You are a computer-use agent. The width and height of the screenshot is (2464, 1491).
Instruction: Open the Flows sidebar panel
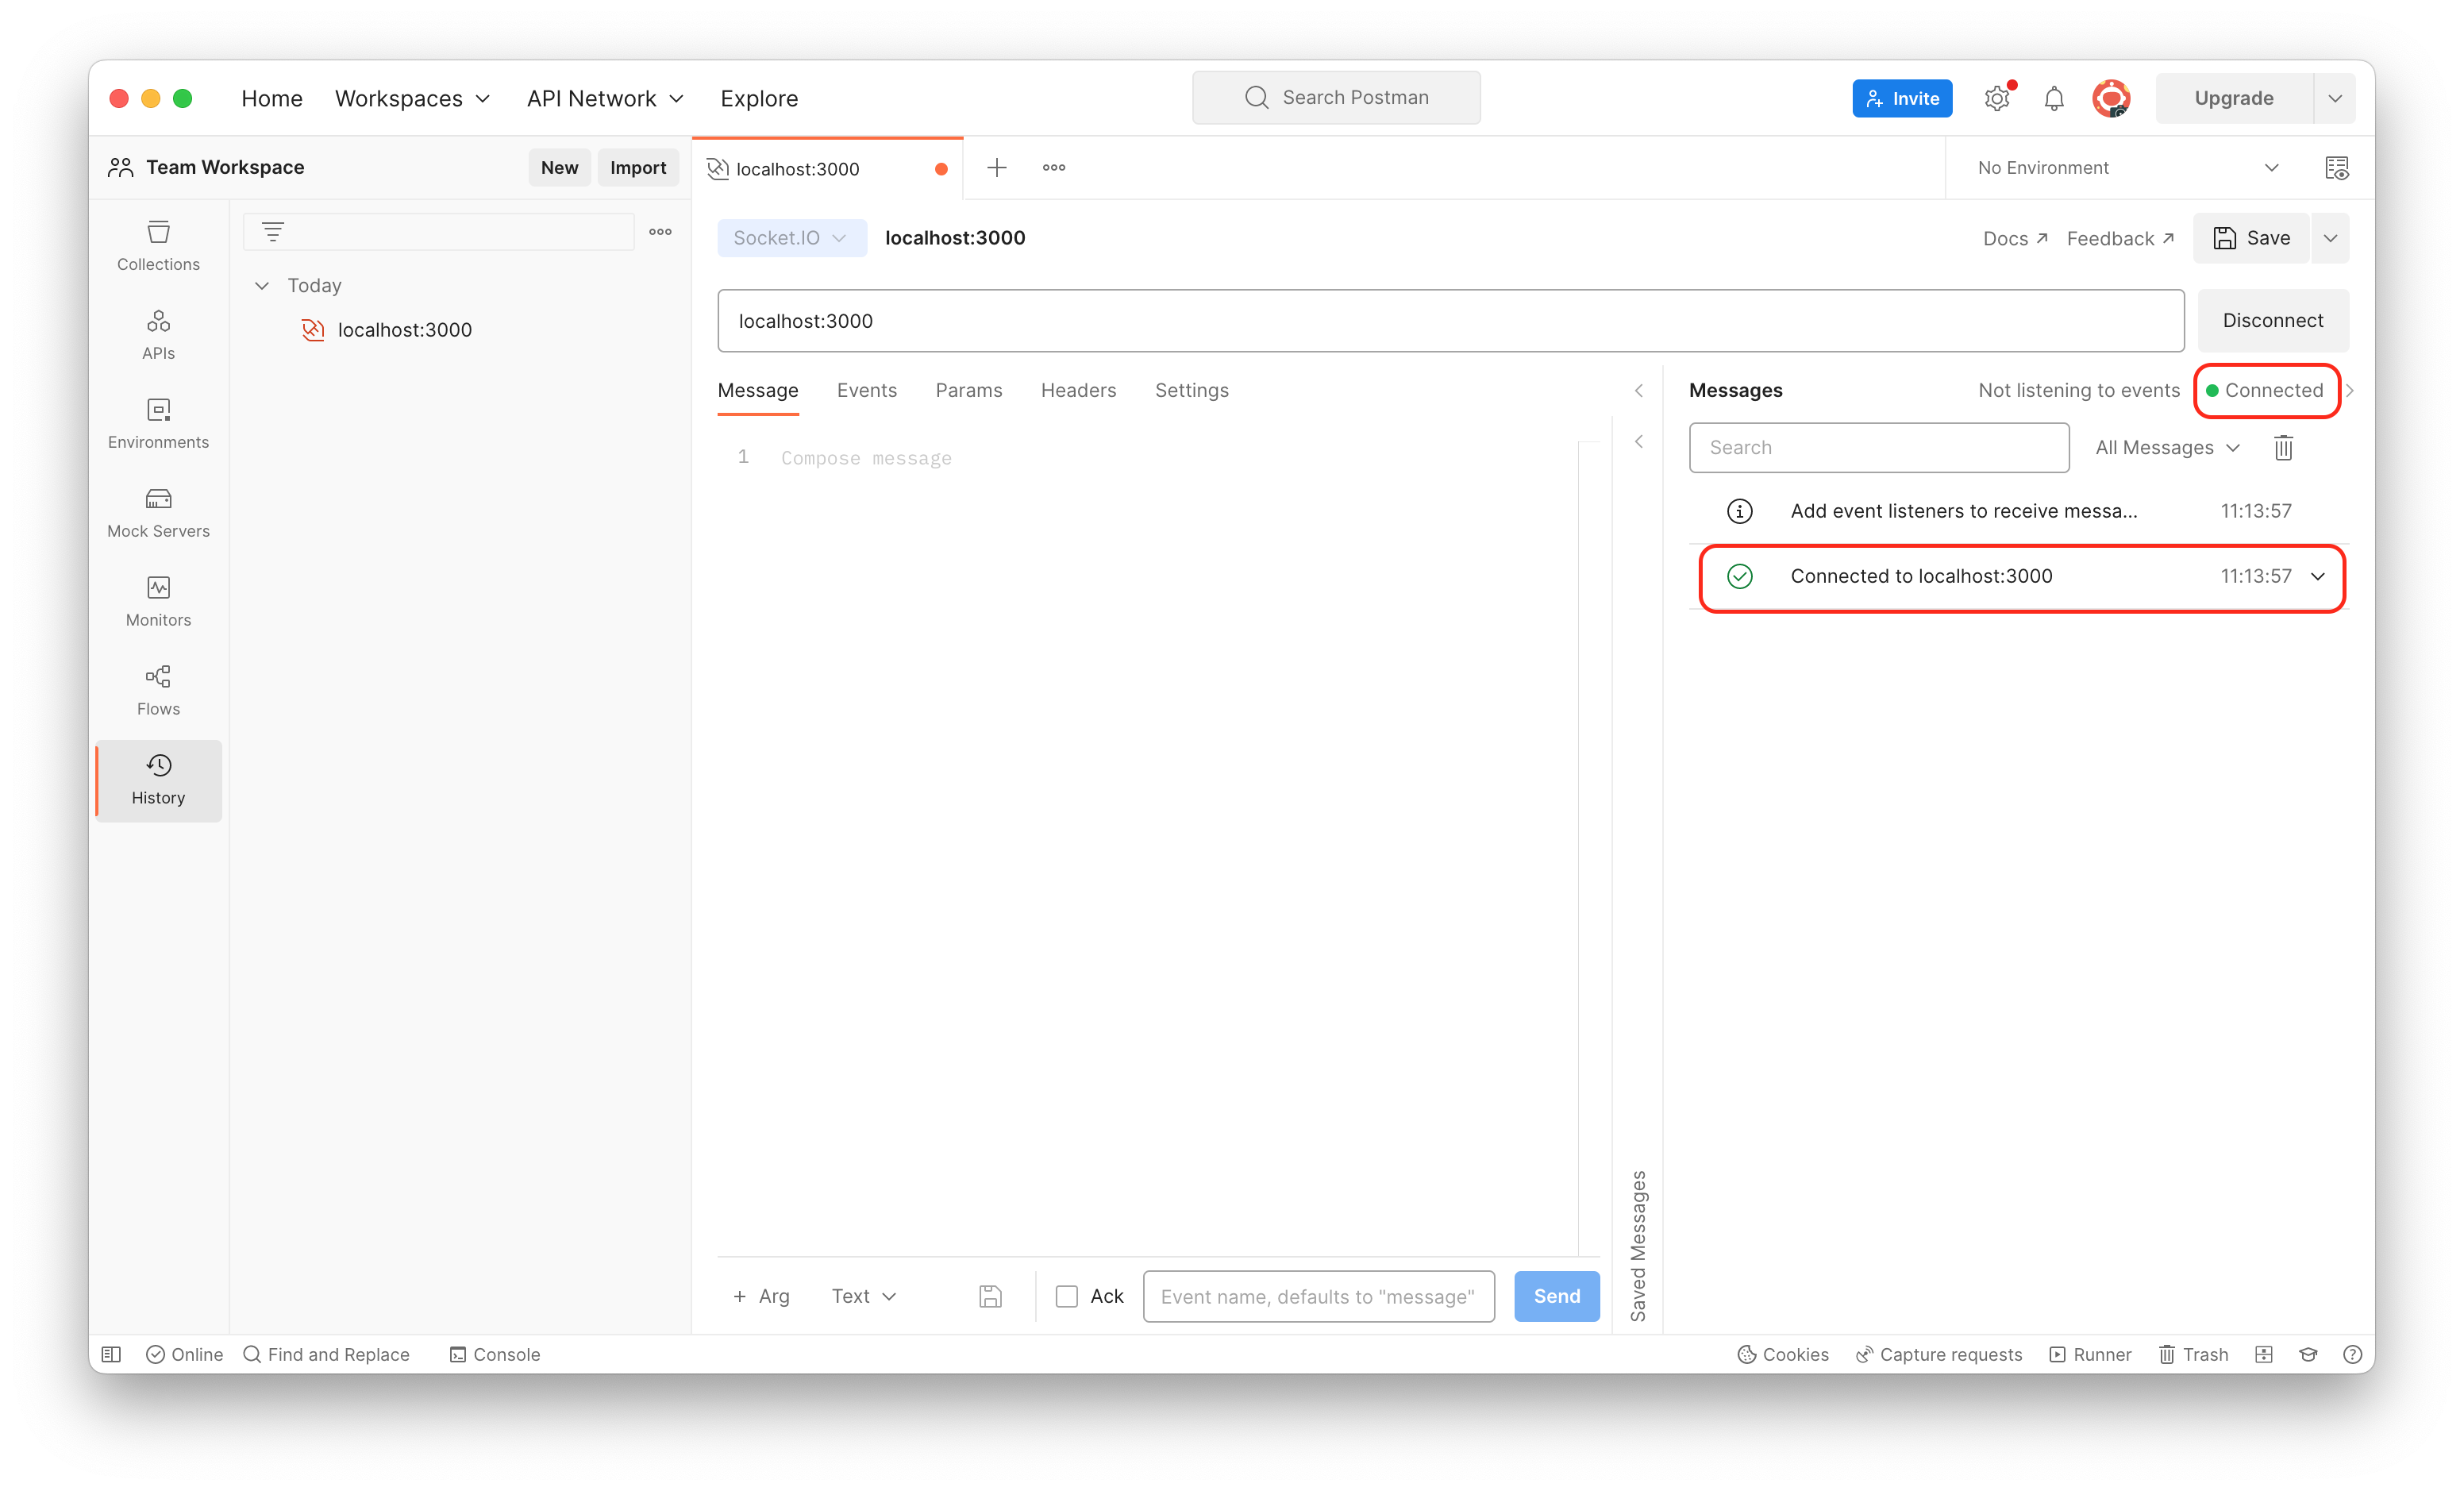[x=158, y=690]
